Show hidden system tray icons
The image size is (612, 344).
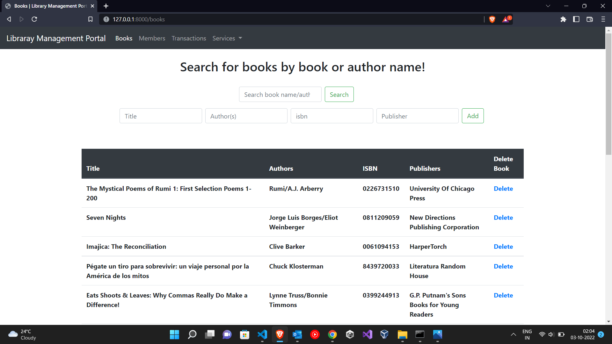[513, 334]
